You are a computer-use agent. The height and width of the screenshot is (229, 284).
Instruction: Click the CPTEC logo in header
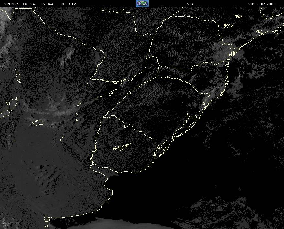coord(142,4)
